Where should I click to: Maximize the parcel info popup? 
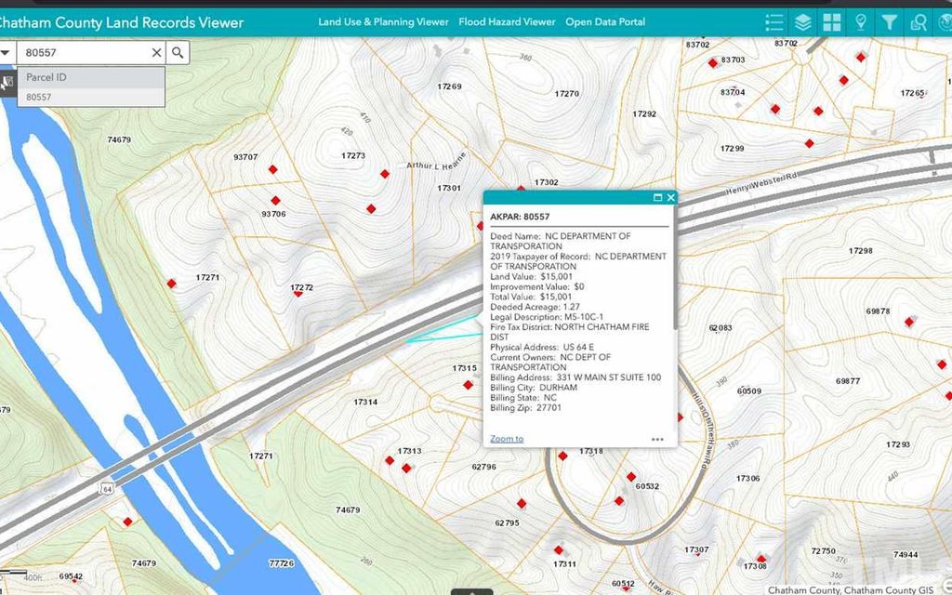tap(658, 197)
